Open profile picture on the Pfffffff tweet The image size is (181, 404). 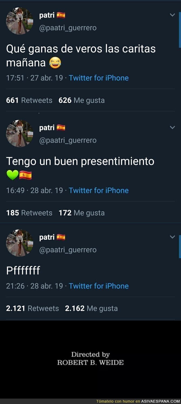pos(20,243)
